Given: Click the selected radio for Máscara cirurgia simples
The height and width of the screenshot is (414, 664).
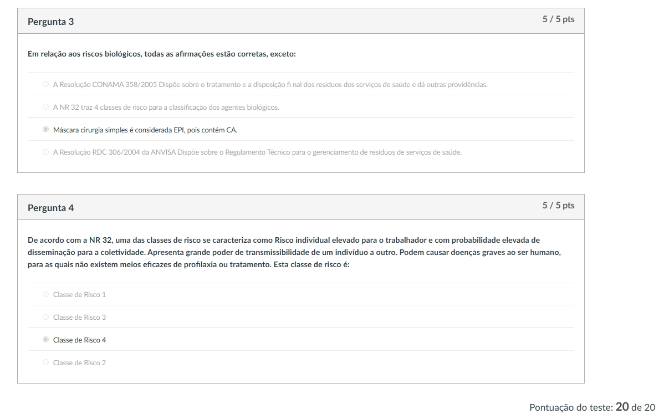Looking at the screenshot, I should click(x=45, y=130).
